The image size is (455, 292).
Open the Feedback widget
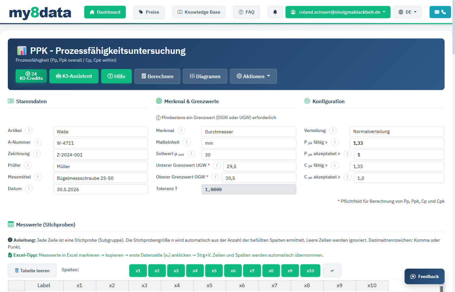(x=424, y=276)
